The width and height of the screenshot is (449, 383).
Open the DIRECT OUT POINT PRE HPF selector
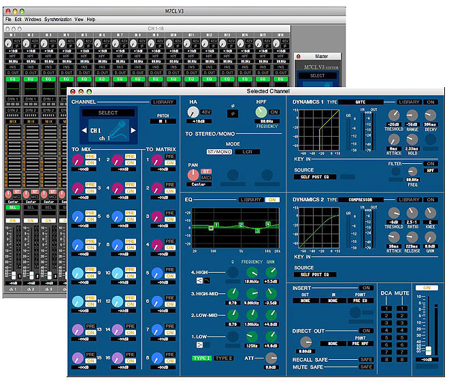tap(361, 344)
